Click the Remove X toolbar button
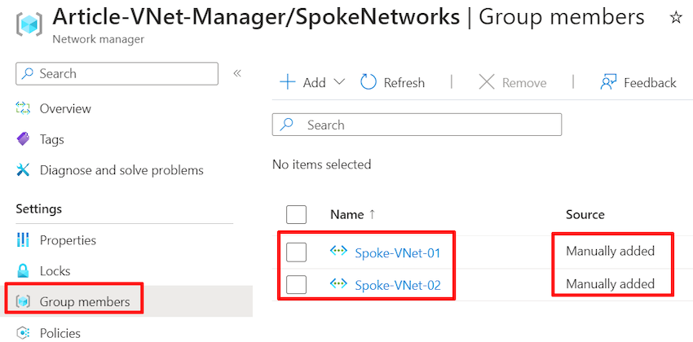 (512, 82)
